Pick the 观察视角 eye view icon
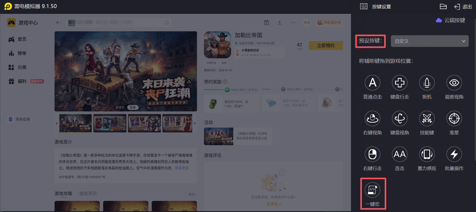This screenshot has height=212, width=476. 454,83
